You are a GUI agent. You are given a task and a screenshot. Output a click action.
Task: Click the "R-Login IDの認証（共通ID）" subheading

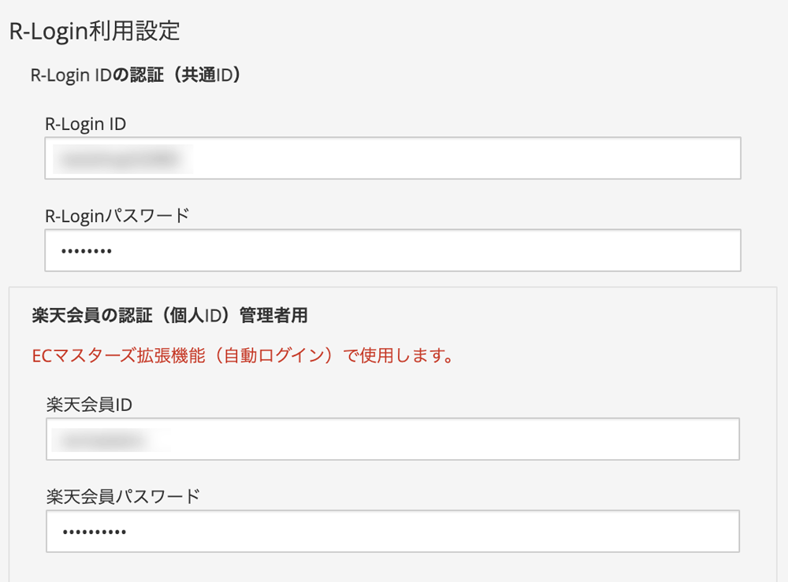pyautogui.click(x=135, y=76)
